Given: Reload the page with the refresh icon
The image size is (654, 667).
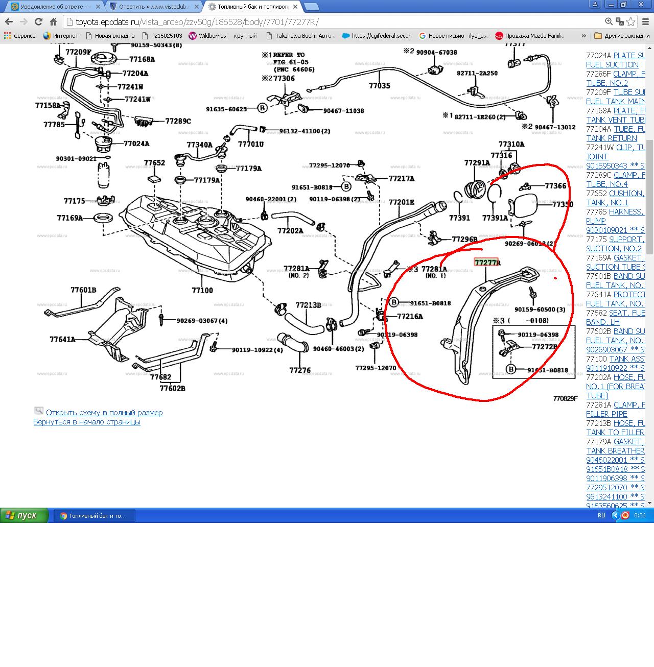Looking at the screenshot, I should [x=38, y=21].
